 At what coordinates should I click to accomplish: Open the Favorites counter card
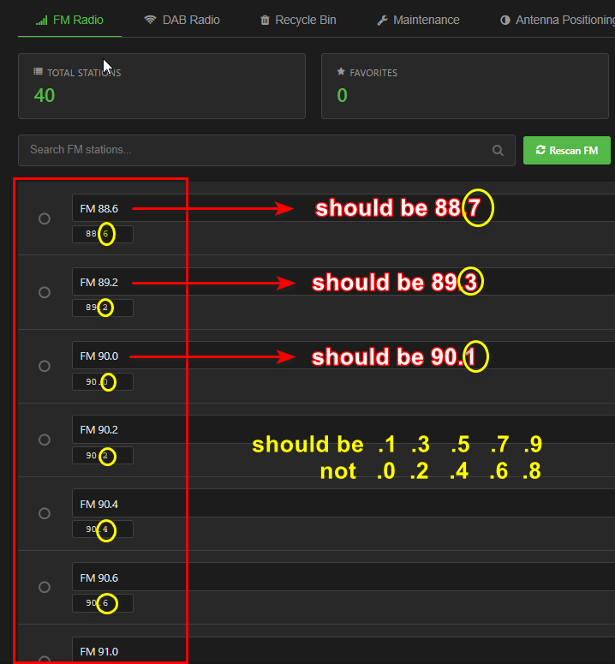click(x=467, y=86)
